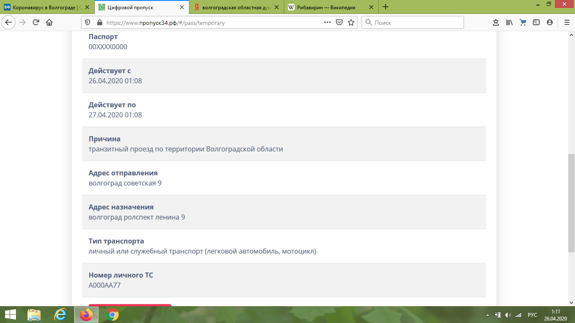Launch File Explorer from taskbar

pos(34,315)
